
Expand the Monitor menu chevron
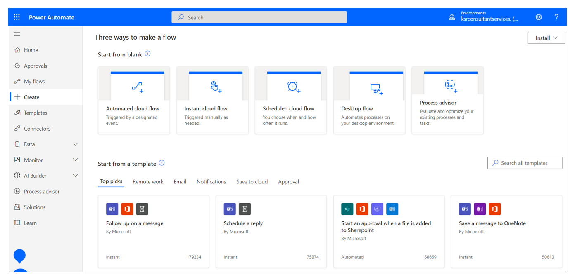coord(75,160)
